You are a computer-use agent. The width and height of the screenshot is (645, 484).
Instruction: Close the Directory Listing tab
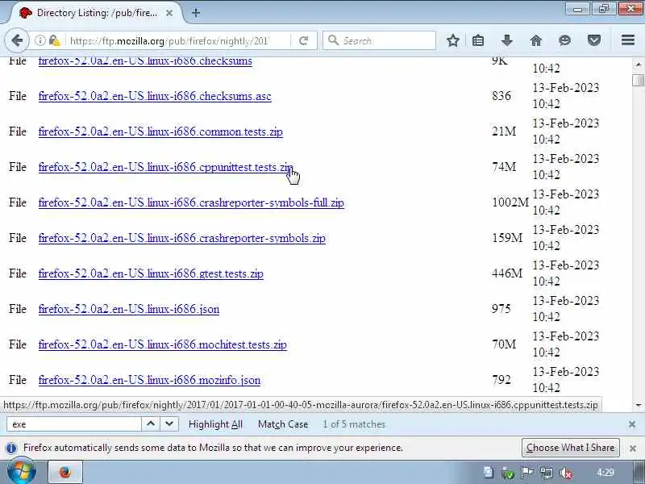169,13
